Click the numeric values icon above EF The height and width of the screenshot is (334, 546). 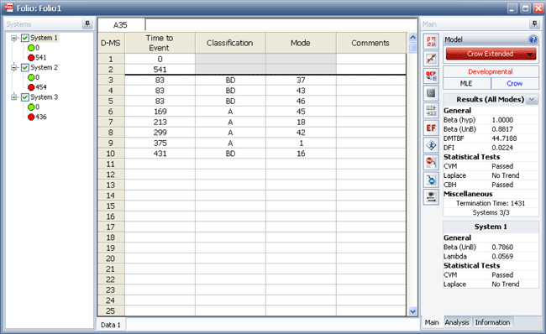coord(431,111)
